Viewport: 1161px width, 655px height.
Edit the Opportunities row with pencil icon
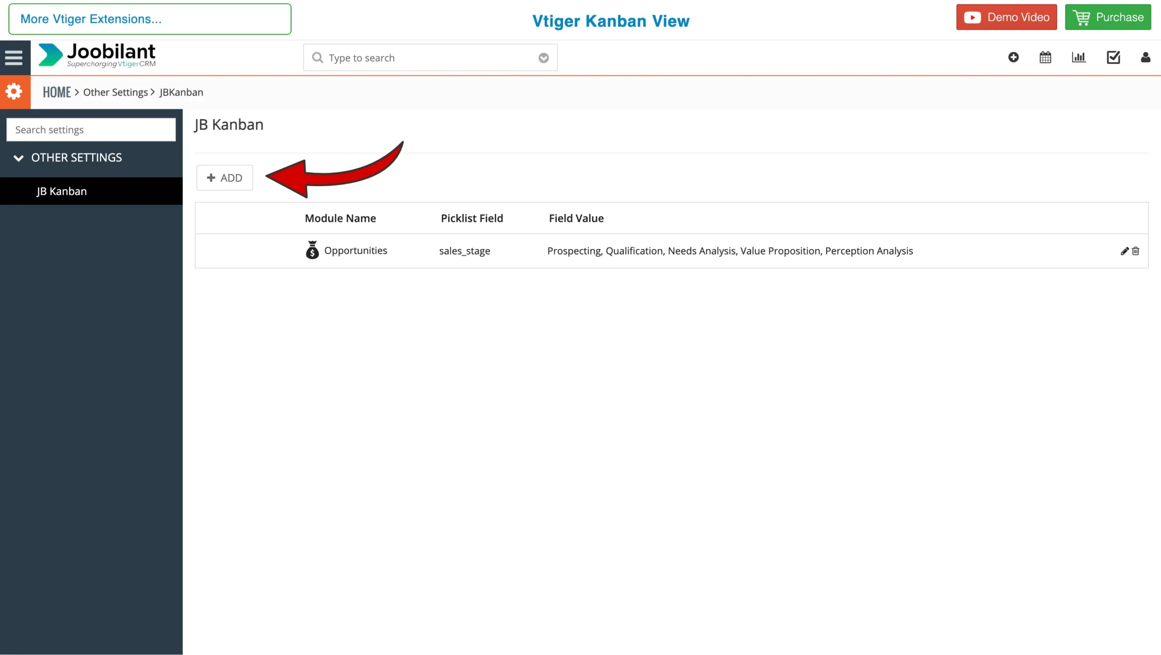pyautogui.click(x=1124, y=251)
